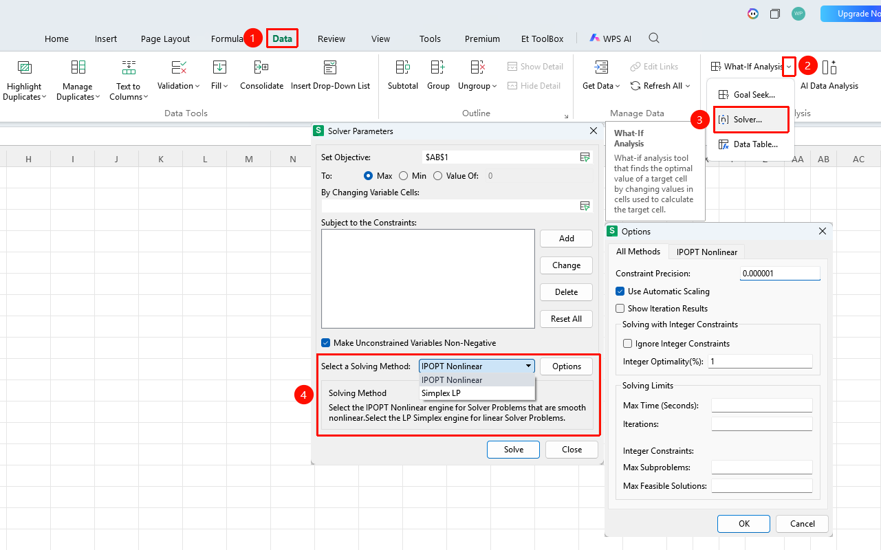
Task: Click Set Objective range picker icon
Action: click(x=585, y=157)
